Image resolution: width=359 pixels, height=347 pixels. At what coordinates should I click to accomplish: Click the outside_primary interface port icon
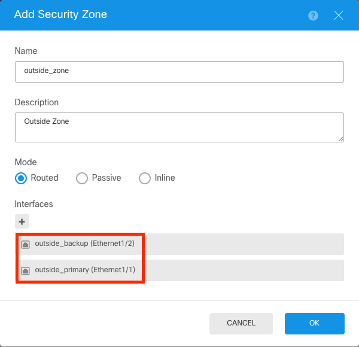pos(25,270)
